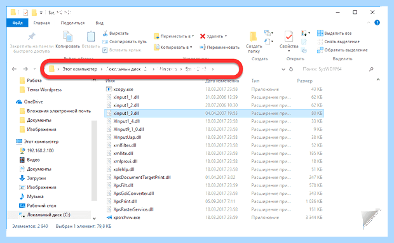Screen dimensions: 394x243
Task: Click the address history dropdown chevron
Action: click(x=283, y=69)
